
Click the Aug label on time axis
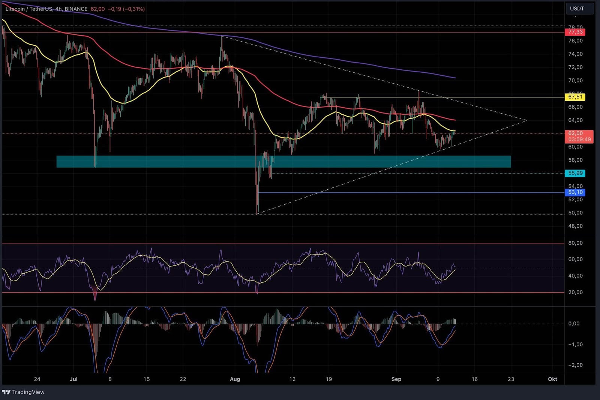tap(235, 379)
